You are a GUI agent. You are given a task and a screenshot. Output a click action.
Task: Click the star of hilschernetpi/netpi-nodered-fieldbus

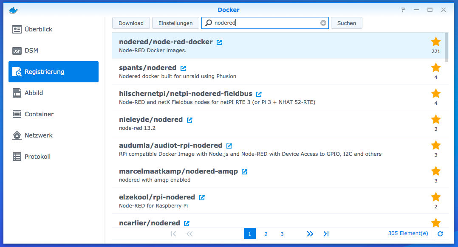point(436,93)
